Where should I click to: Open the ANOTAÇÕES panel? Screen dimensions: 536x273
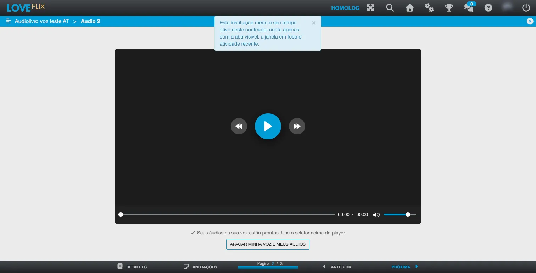pyautogui.click(x=200, y=267)
